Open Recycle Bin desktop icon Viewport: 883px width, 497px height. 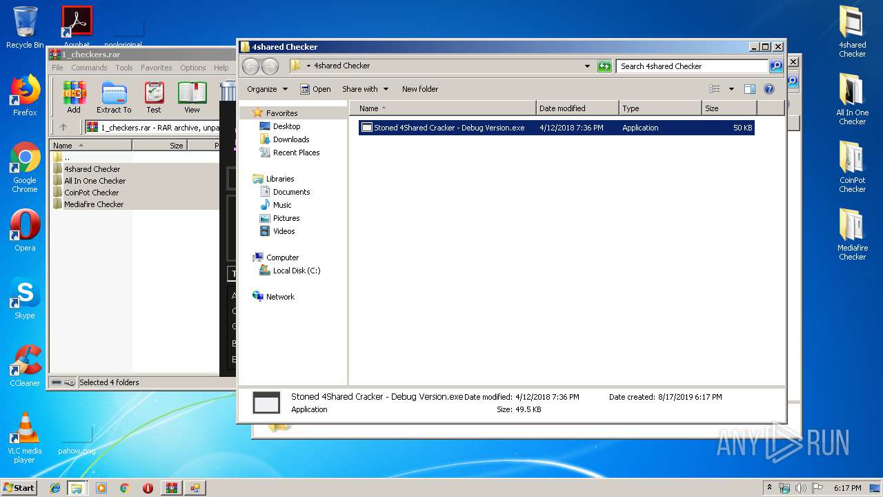coord(25,28)
